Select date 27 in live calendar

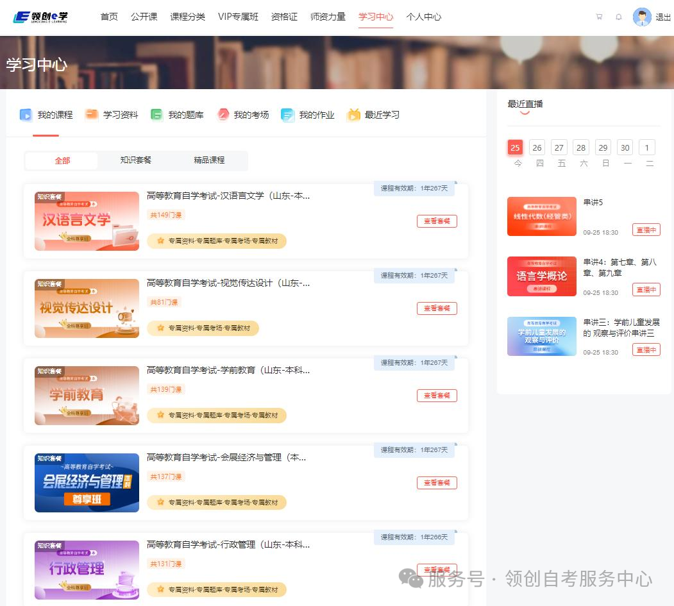[559, 147]
